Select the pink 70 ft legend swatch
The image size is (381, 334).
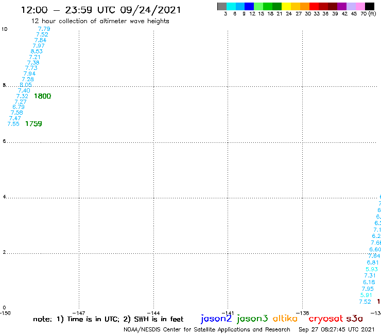point(360,6)
